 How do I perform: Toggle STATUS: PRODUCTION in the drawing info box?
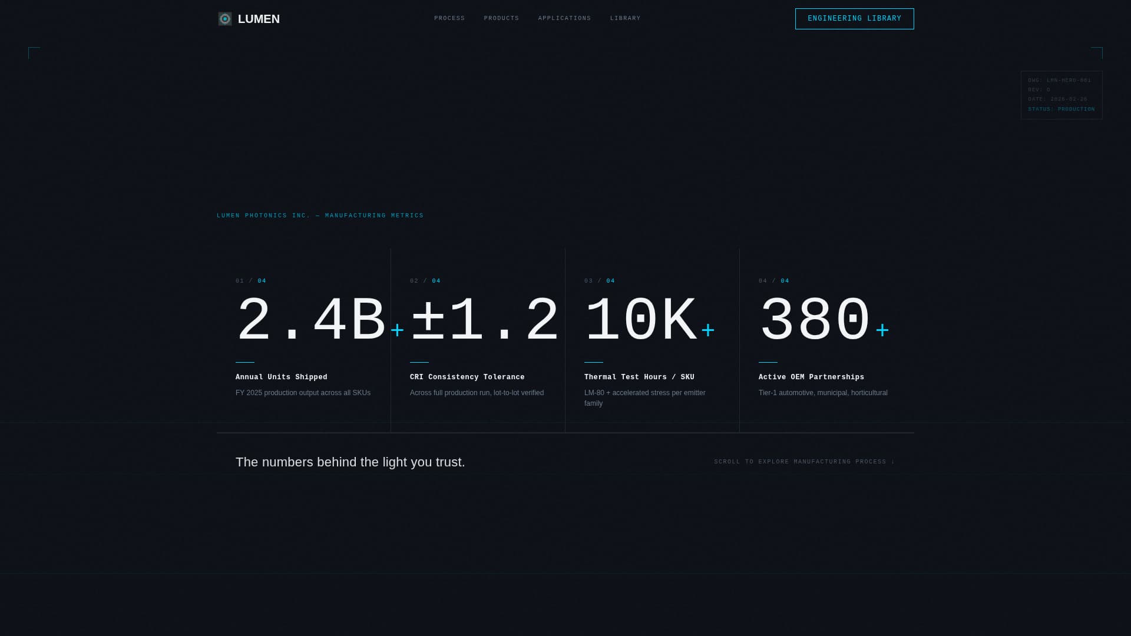(x=1061, y=109)
